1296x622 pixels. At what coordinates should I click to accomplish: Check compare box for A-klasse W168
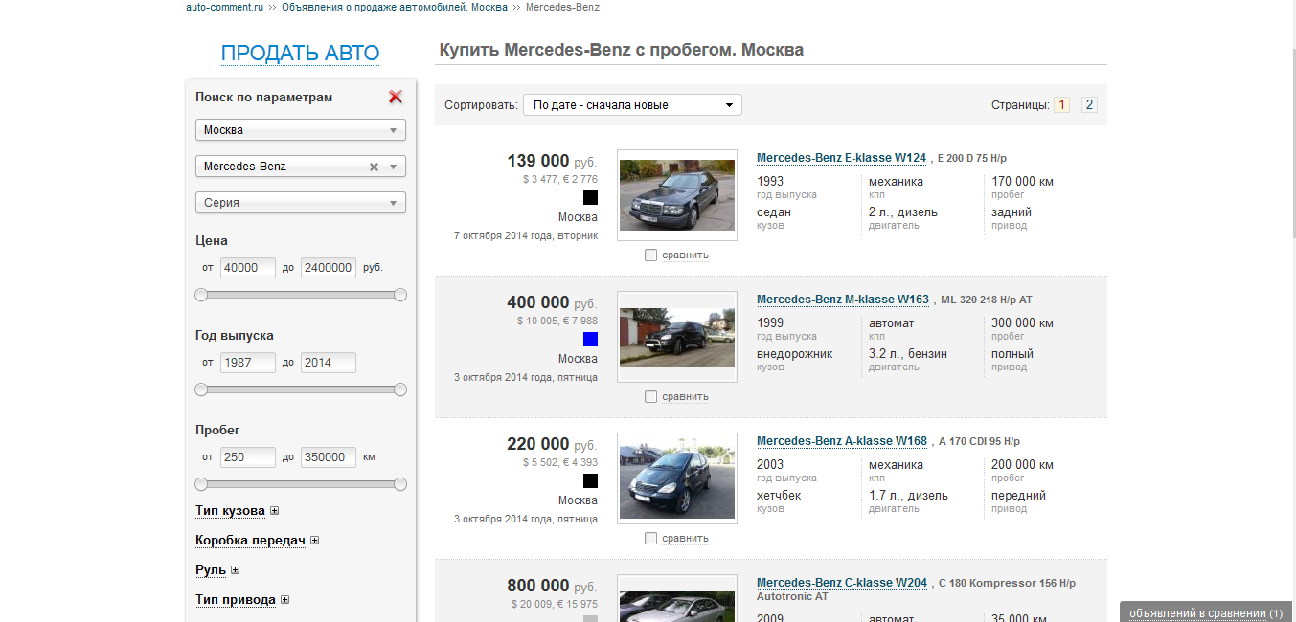pos(651,539)
